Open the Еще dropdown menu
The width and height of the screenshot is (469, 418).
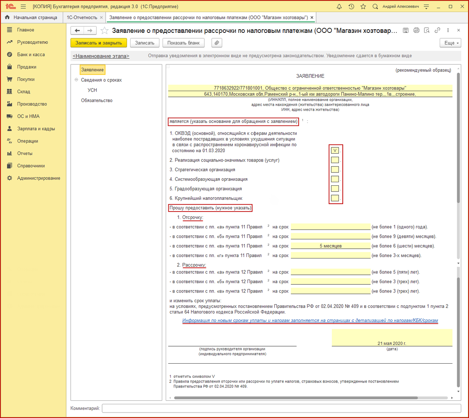tap(451, 43)
